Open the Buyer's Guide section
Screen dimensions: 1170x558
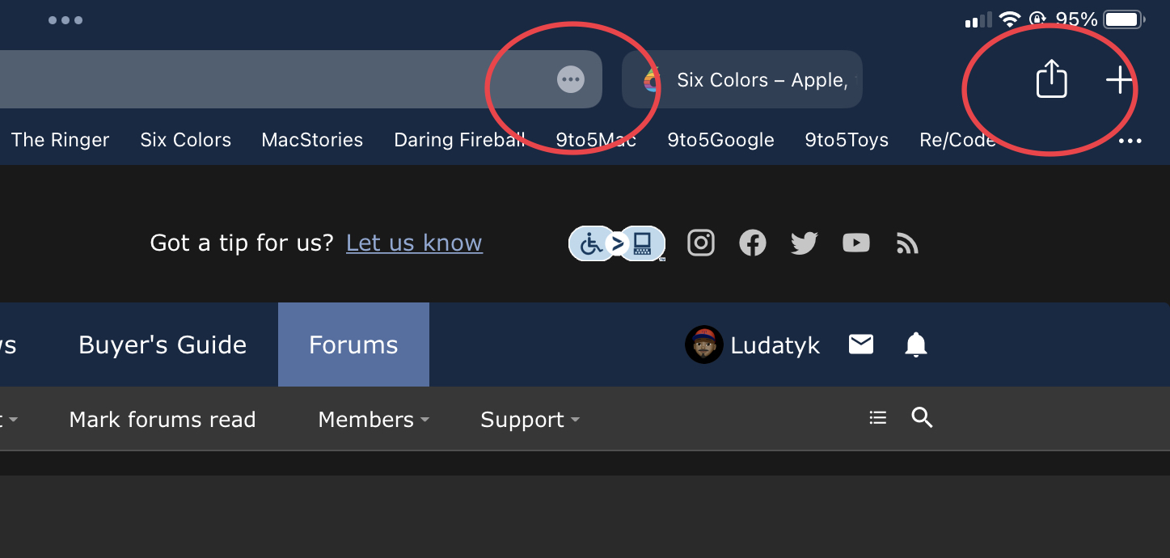[163, 345]
